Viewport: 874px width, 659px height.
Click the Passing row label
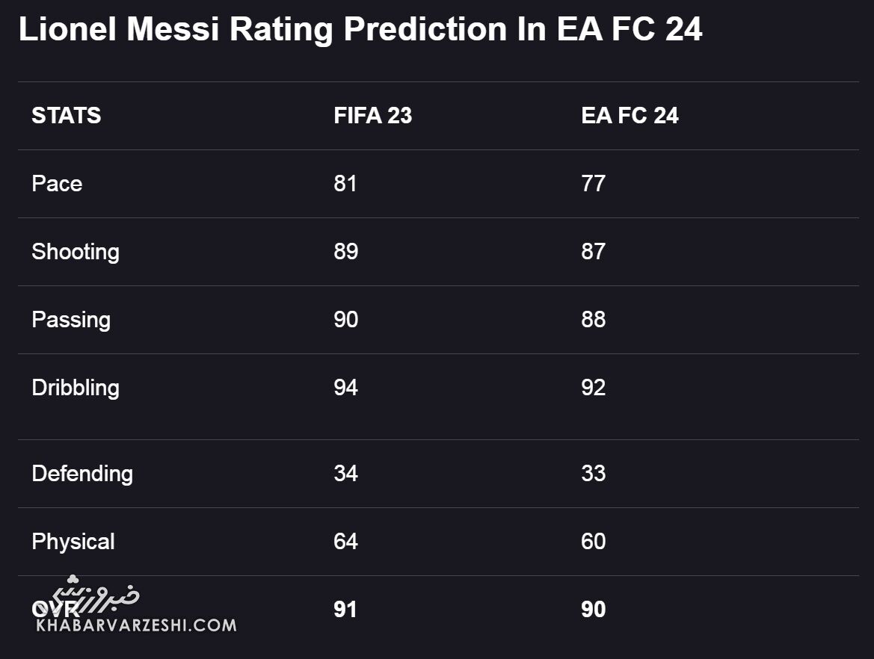point(71,320)
